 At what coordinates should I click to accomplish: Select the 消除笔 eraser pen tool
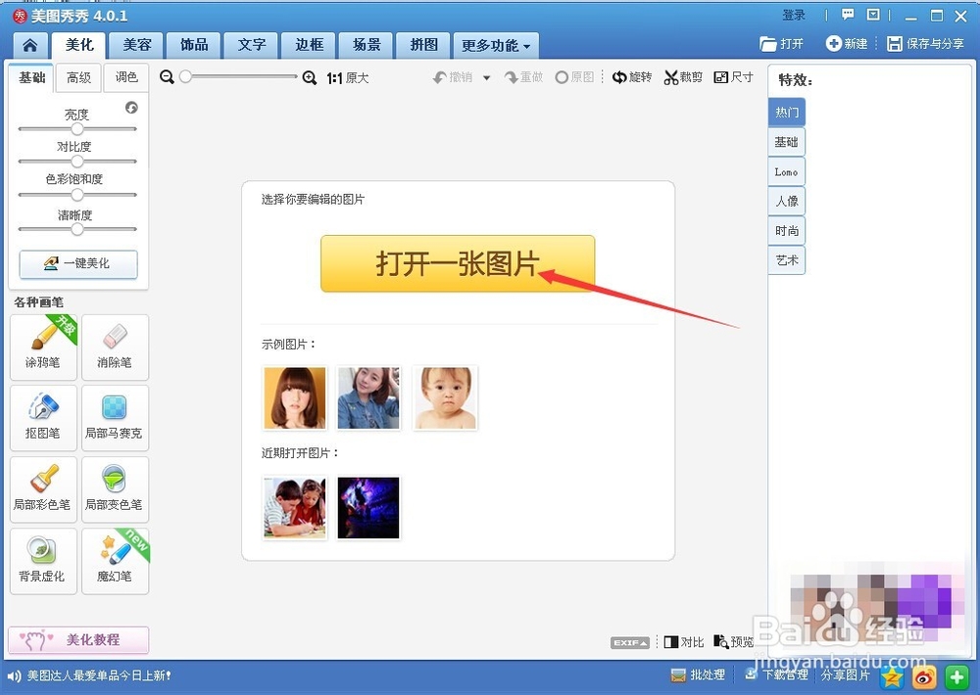(115, 347)
